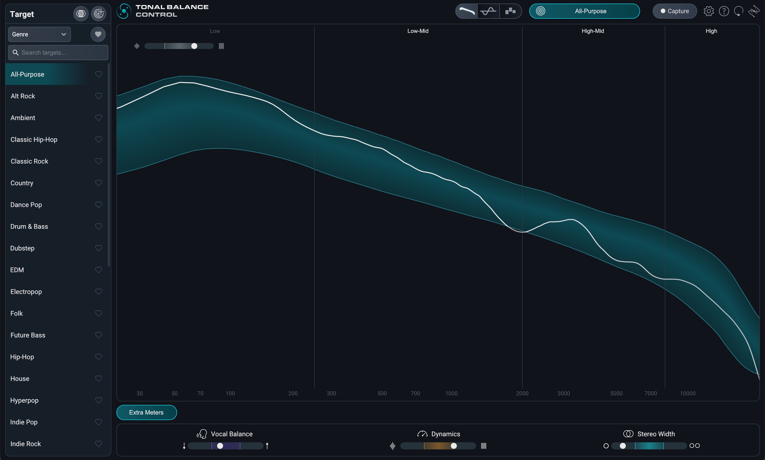
Task: Open help via question mark icon
Action: click(x=724, y=11)
